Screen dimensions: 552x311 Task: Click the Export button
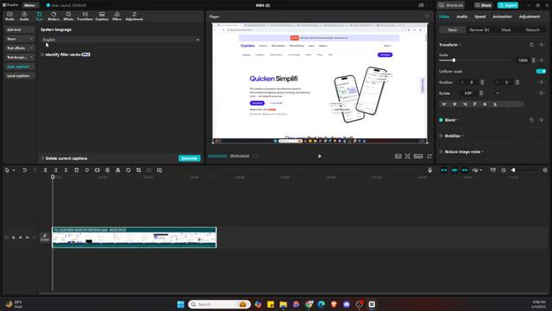point(508,5)
